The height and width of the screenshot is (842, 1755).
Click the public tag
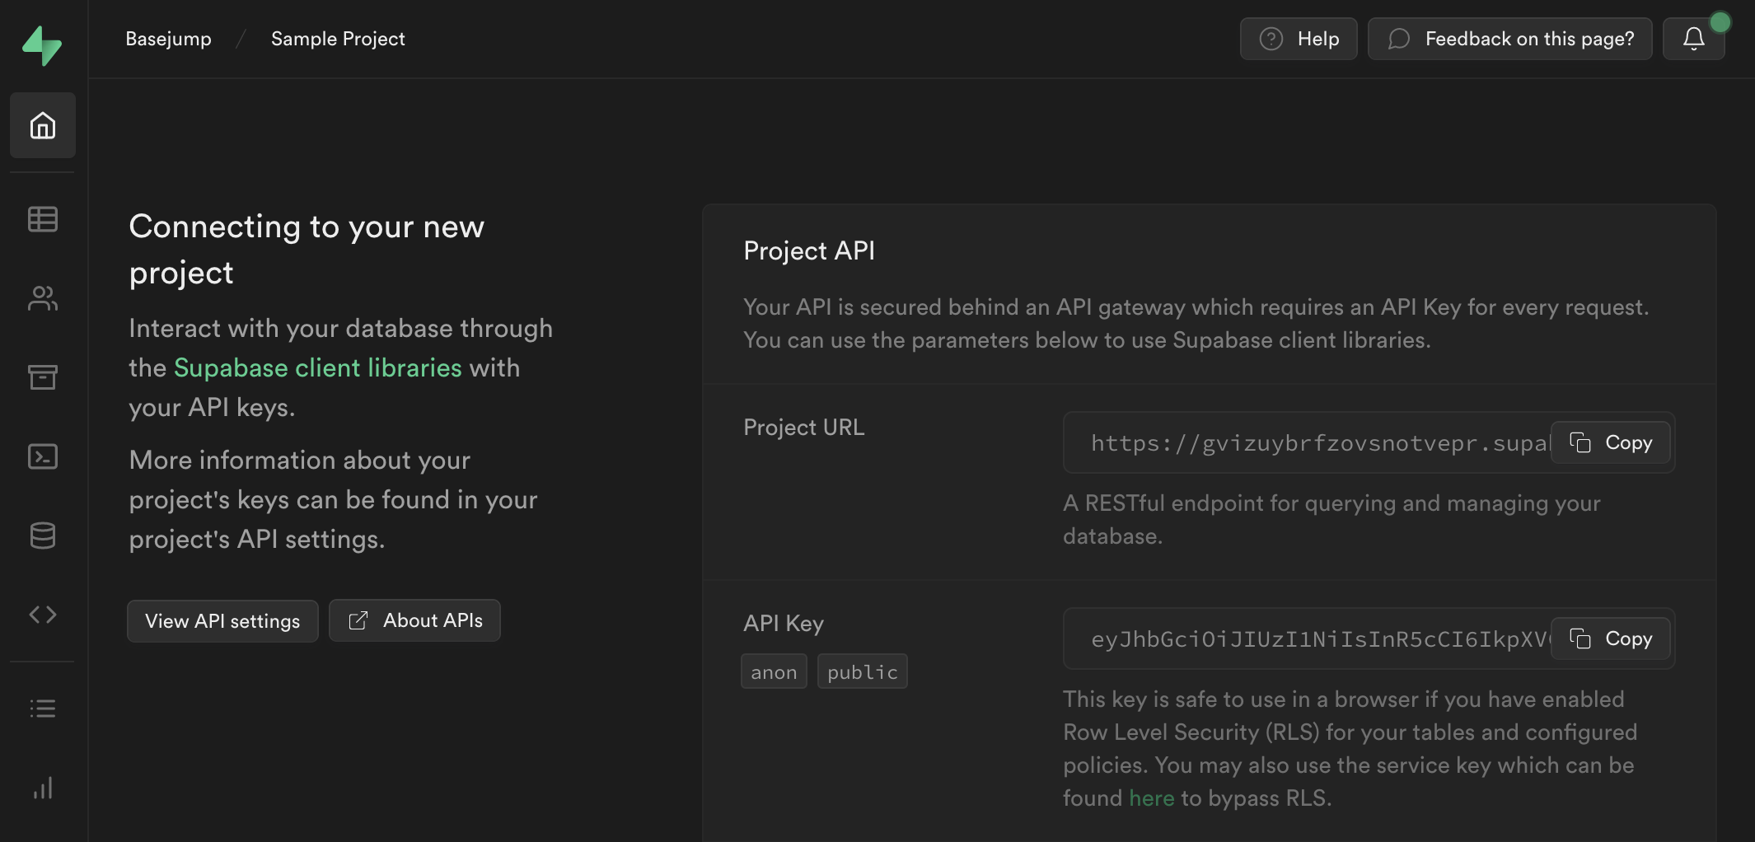(x=862, y=671)
